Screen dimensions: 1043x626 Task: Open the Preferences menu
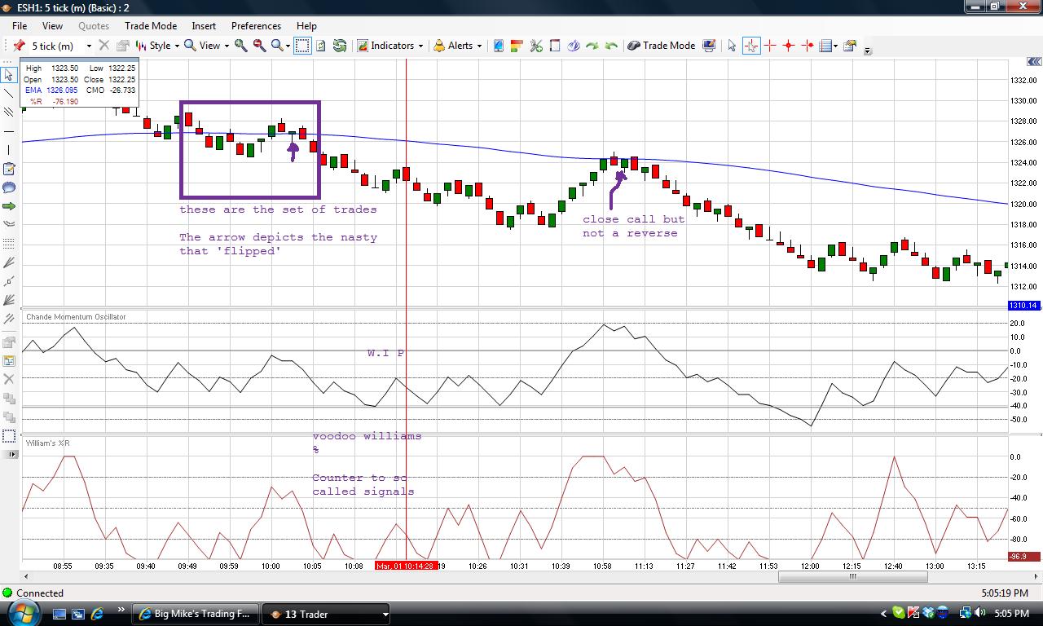coord(256,26)
